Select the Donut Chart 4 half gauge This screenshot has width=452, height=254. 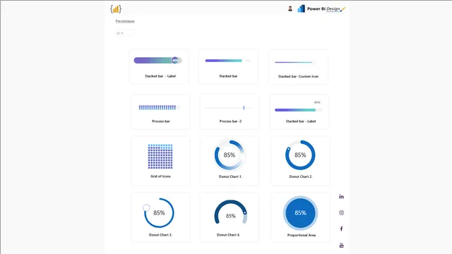click(231, 212)
